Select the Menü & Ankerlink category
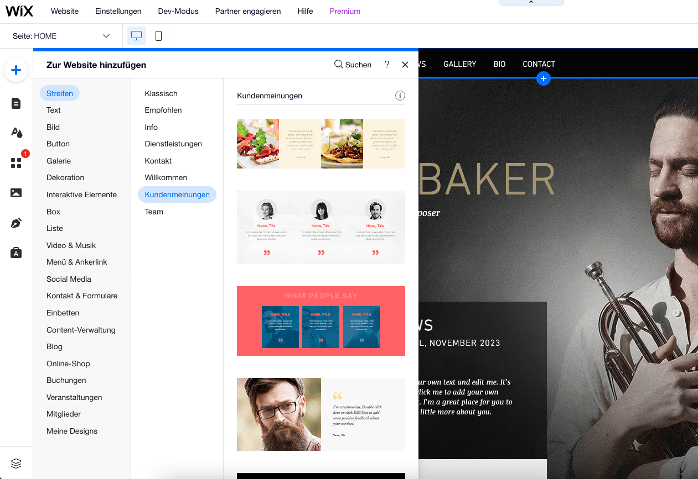 77,262
